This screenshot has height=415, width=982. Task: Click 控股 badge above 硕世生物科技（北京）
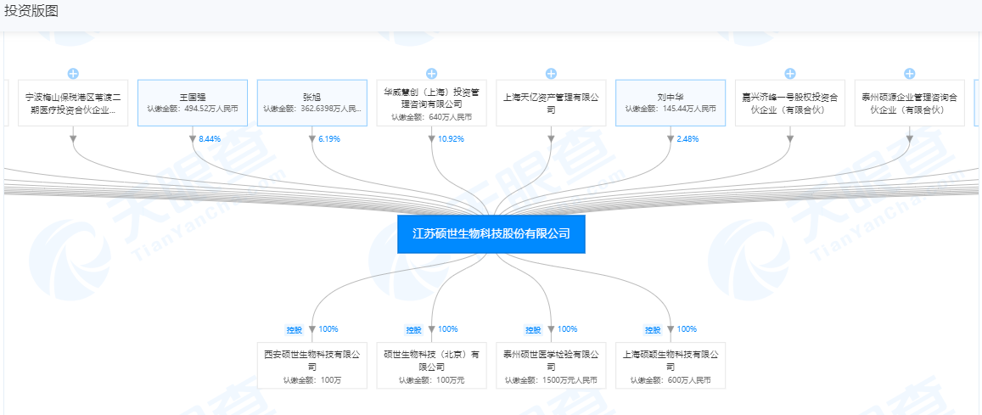point(413,330)
